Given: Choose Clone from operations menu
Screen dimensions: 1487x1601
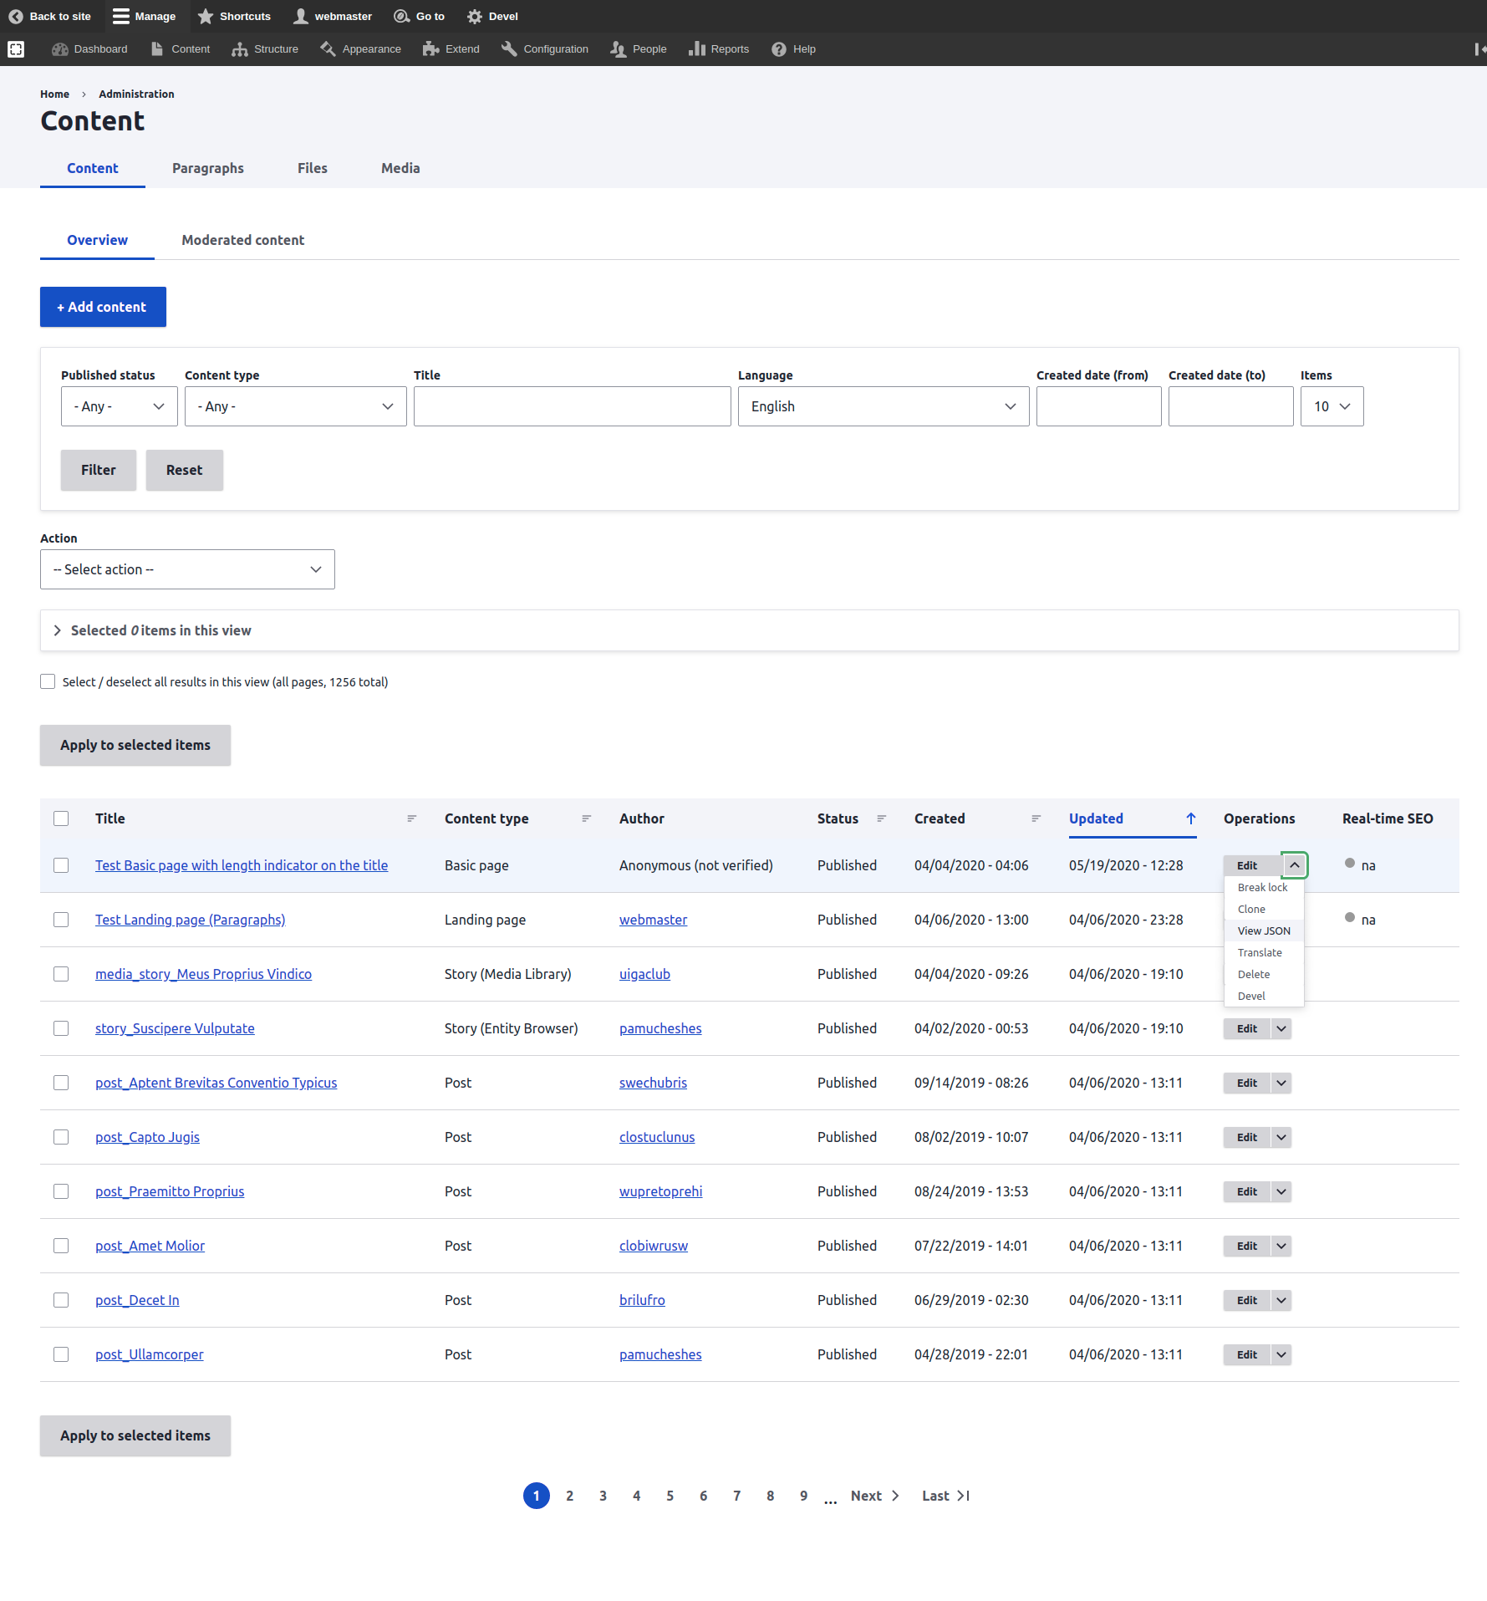Looking at the screenshot, I should click(1264, 910).
